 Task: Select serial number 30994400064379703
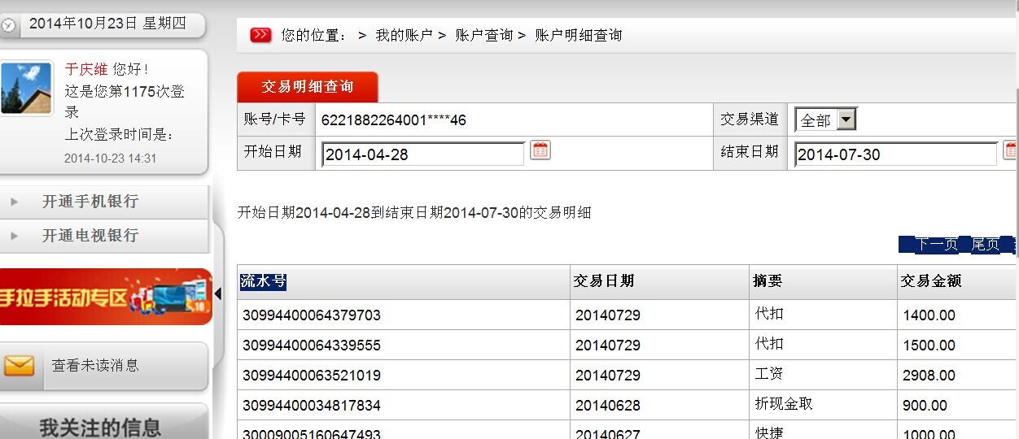[312, 315]
